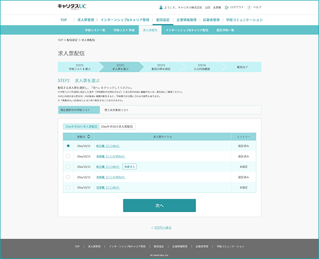Open 企業情報管理 in the main navigation
Screen dimensions: 319x259
coord(186,20)
